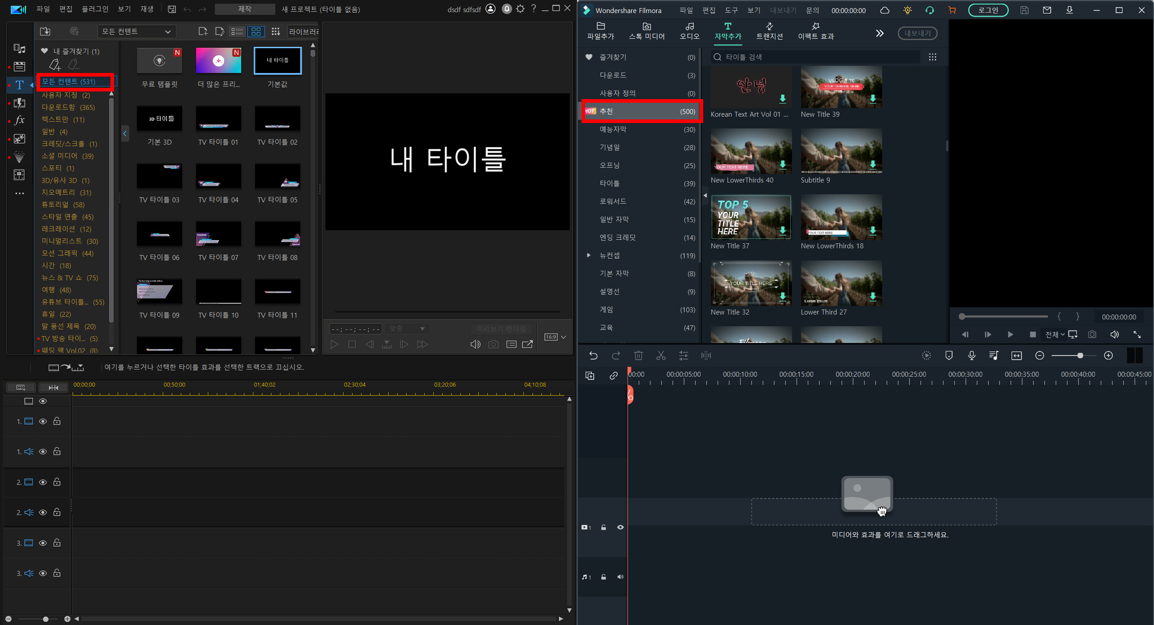The height and width of the screenshot is (625, 1154).
Task: Mute Filmora's audio track with the speaker toggle
Action: coord(620,577)
